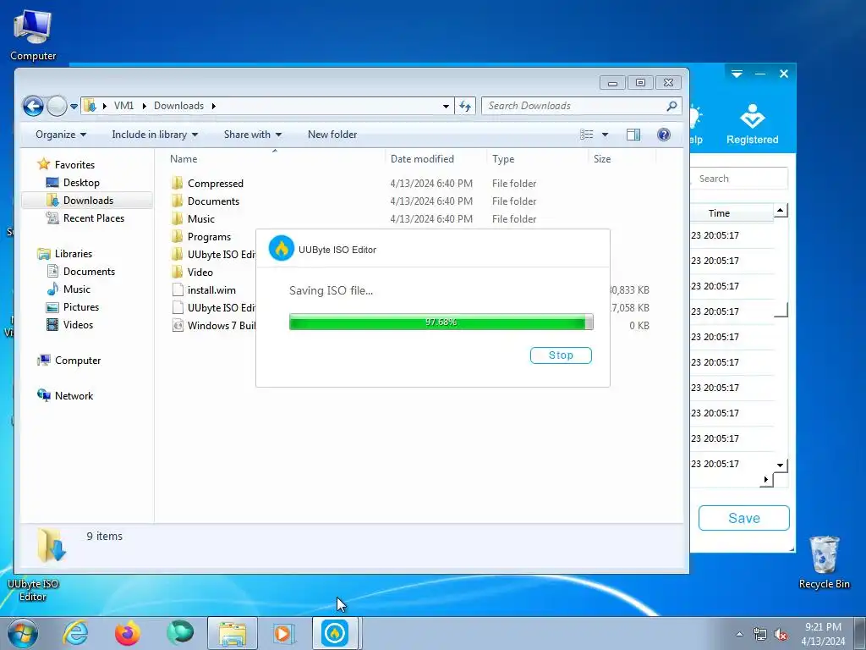The image size is (866, 650).
Task: Click the Registered icon in UUByte
Action: click(x=752, y=124)
